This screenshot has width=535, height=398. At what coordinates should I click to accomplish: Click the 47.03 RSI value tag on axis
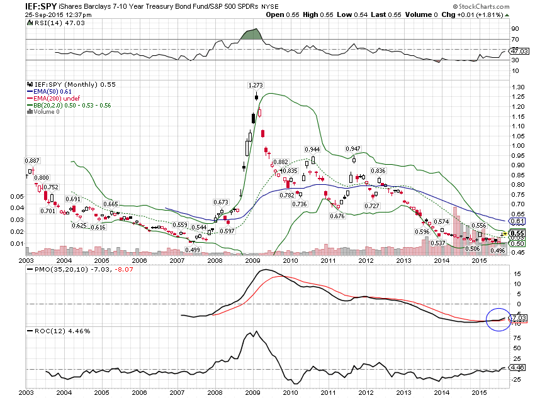519,51
